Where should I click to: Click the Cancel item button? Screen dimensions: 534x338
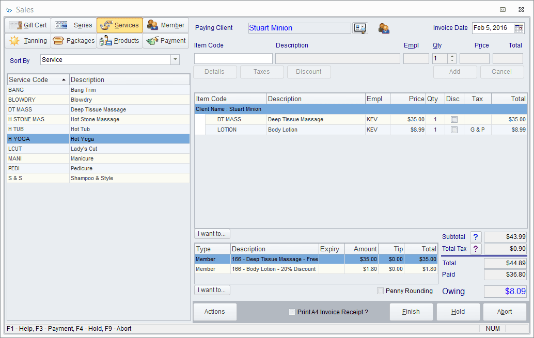(x=502, y=72)
